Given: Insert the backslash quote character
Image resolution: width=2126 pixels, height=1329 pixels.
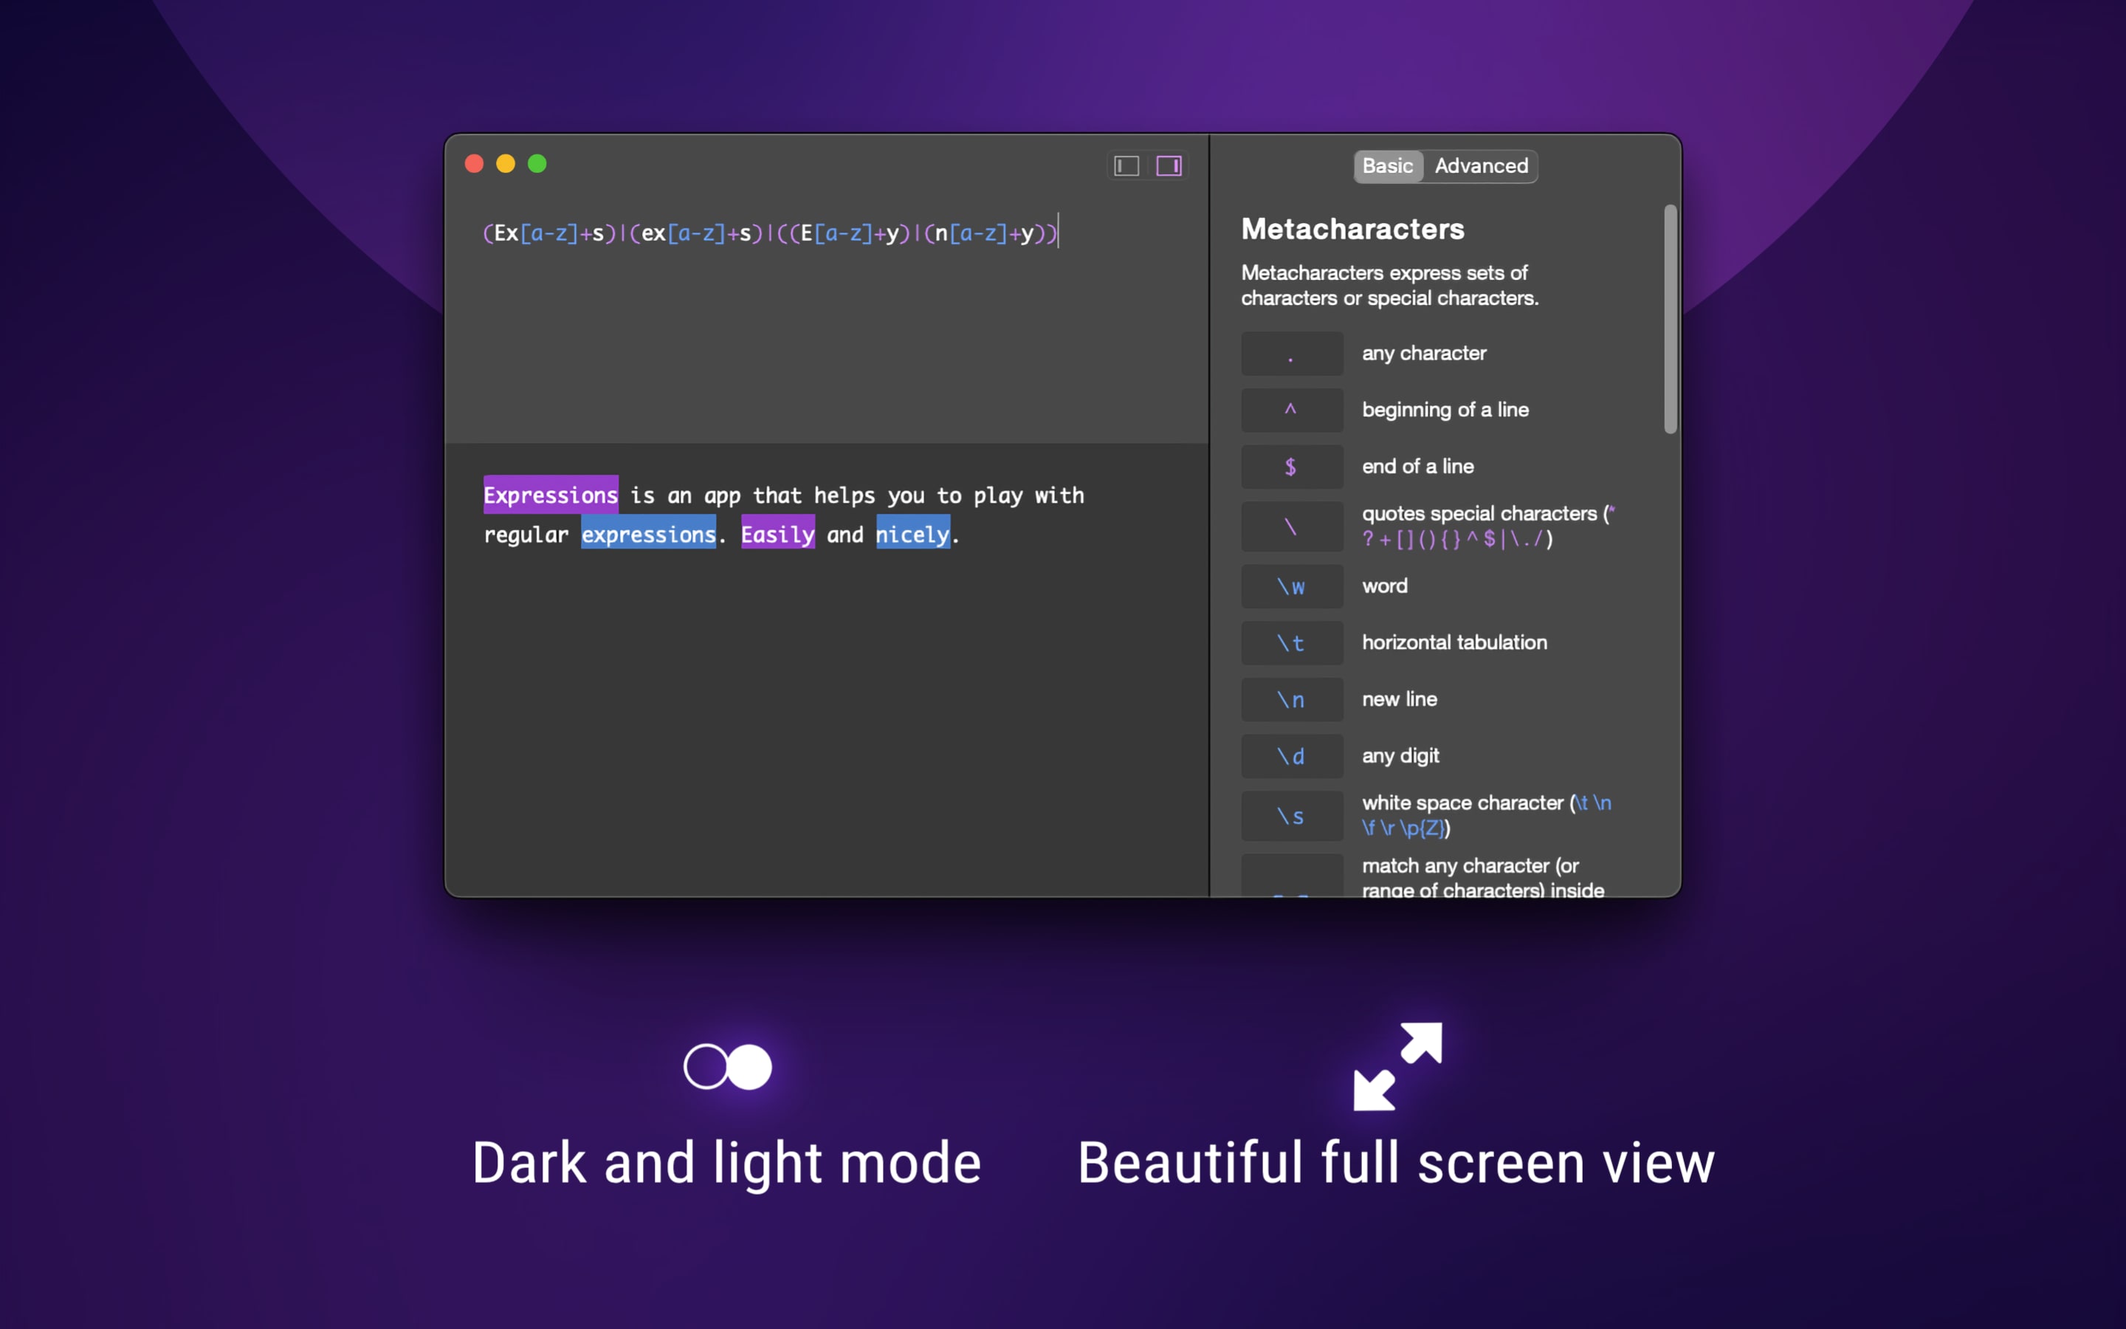Looking at the screenshot, I should pos(1291,526).
